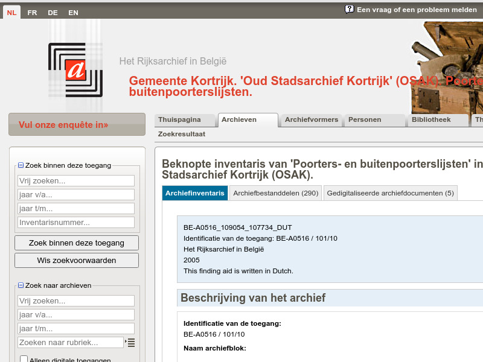
Task: Click the 'Zoek binnen deze toegang' button
Action: pyautogui.click(x=76, y=243)
